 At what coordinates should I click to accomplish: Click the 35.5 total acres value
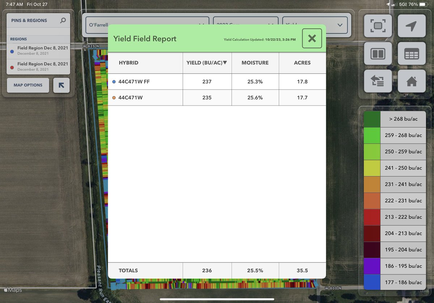pos(302,270)
